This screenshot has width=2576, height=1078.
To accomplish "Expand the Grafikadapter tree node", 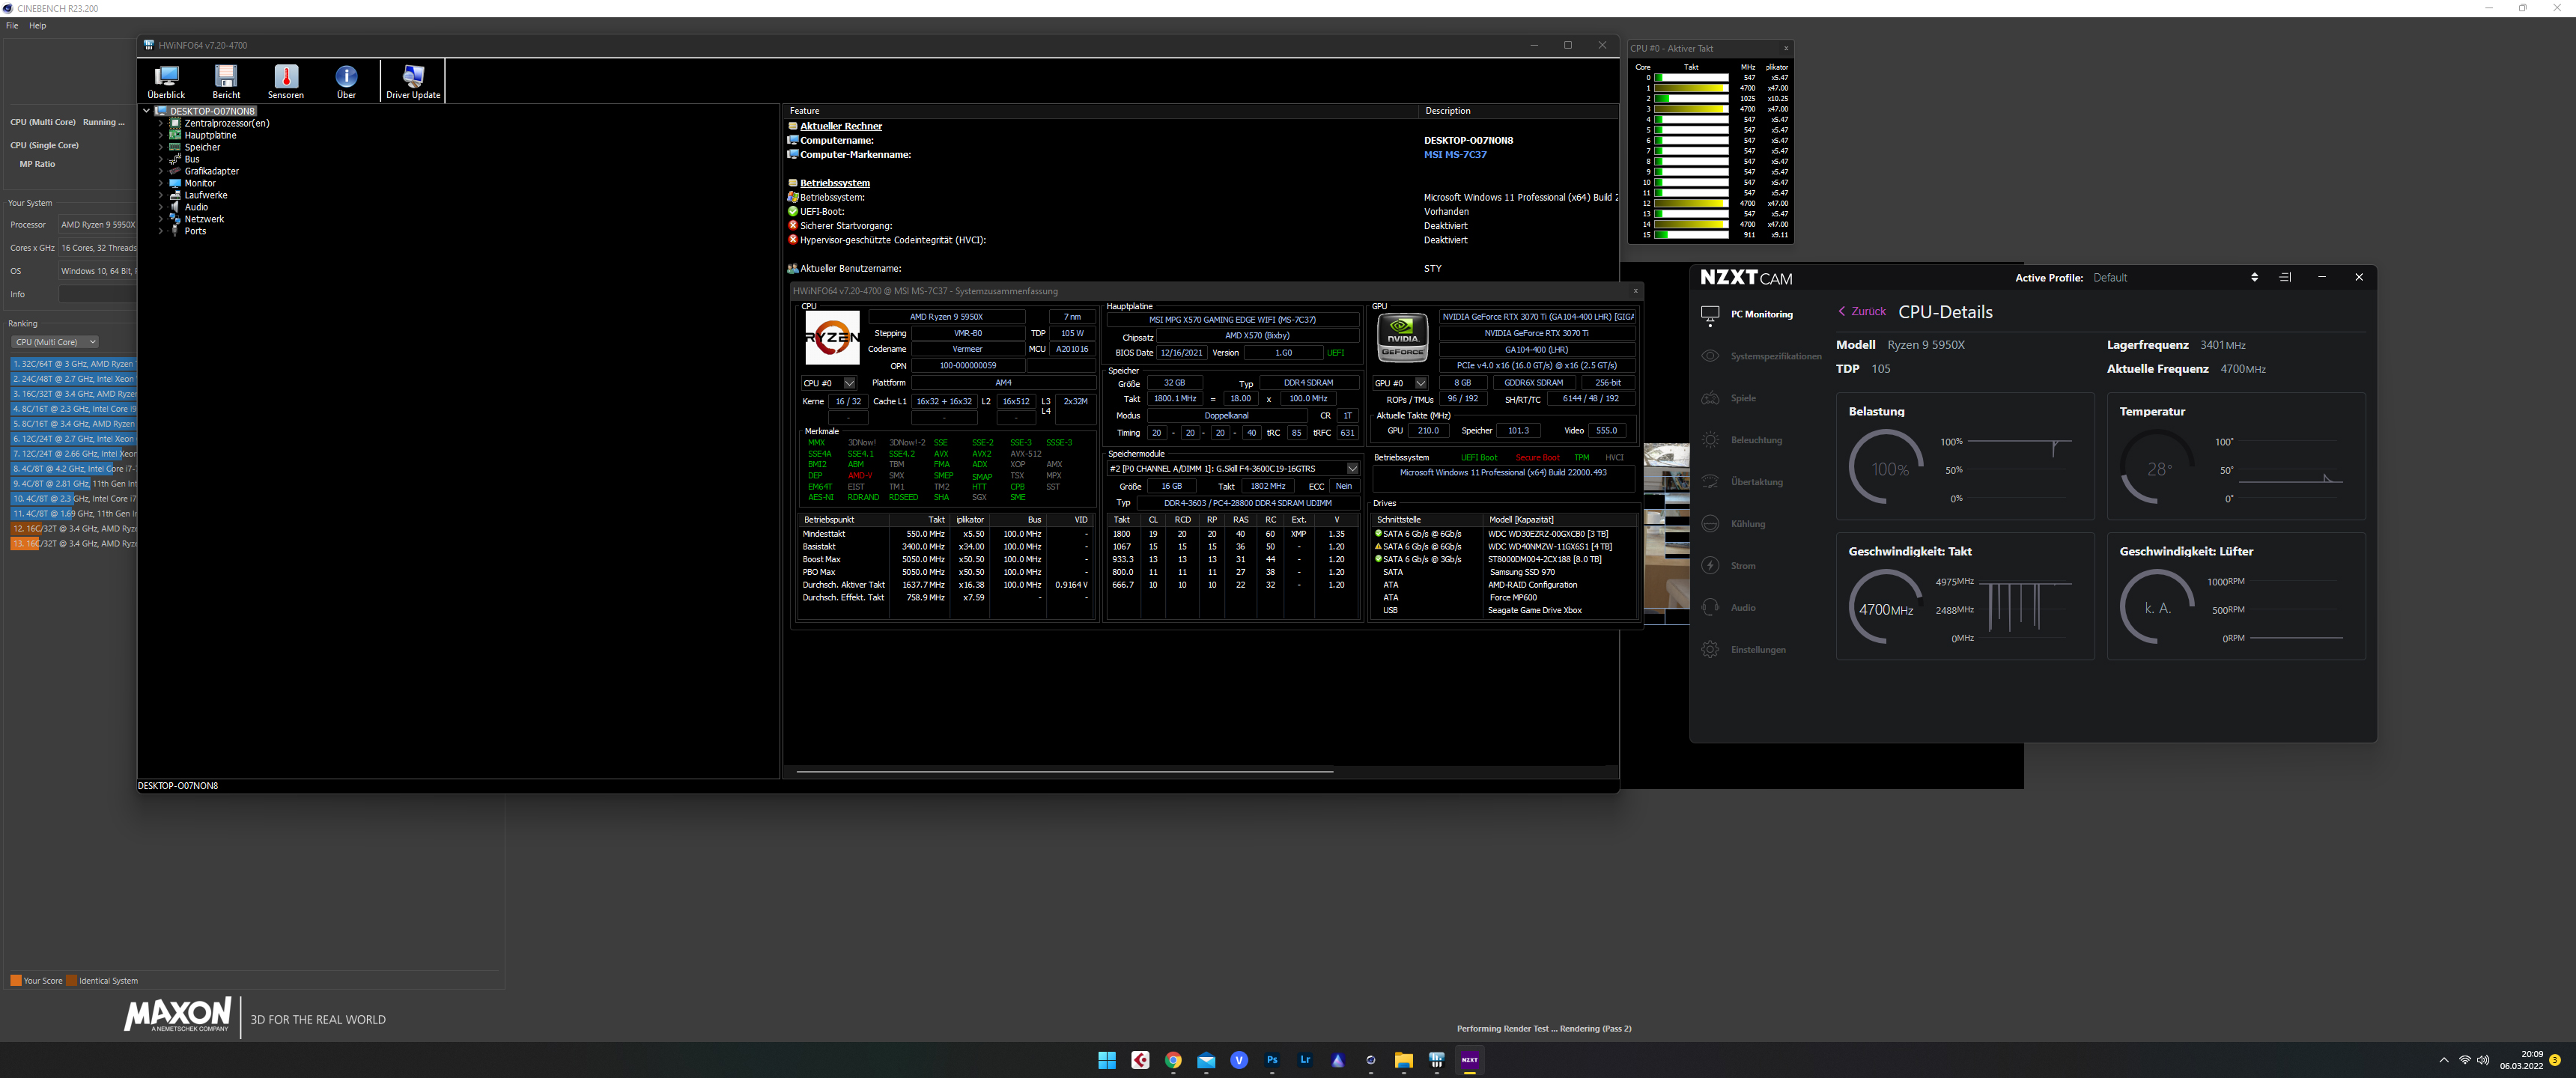I will coord(160,171).
